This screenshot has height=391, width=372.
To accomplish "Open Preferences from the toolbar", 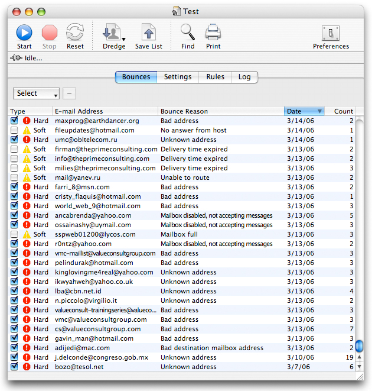I will pyautogui.click(x=331, y=33).
